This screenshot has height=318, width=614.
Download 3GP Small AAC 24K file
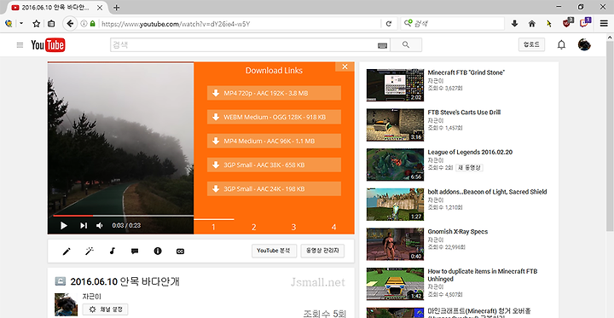274,188
